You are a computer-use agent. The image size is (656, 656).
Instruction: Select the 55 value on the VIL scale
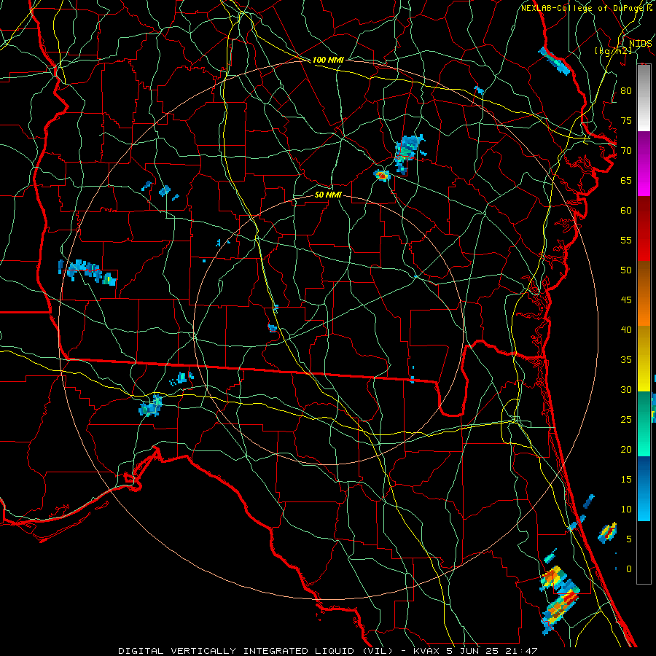pos(626,240)
